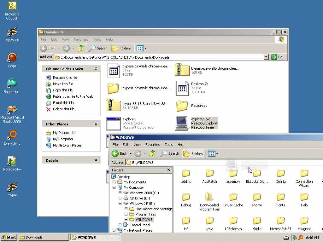Select Microsoft Visual Studio 2008 desktop icon
Viewport: 323px width, 242px height.
coord(12,114)
